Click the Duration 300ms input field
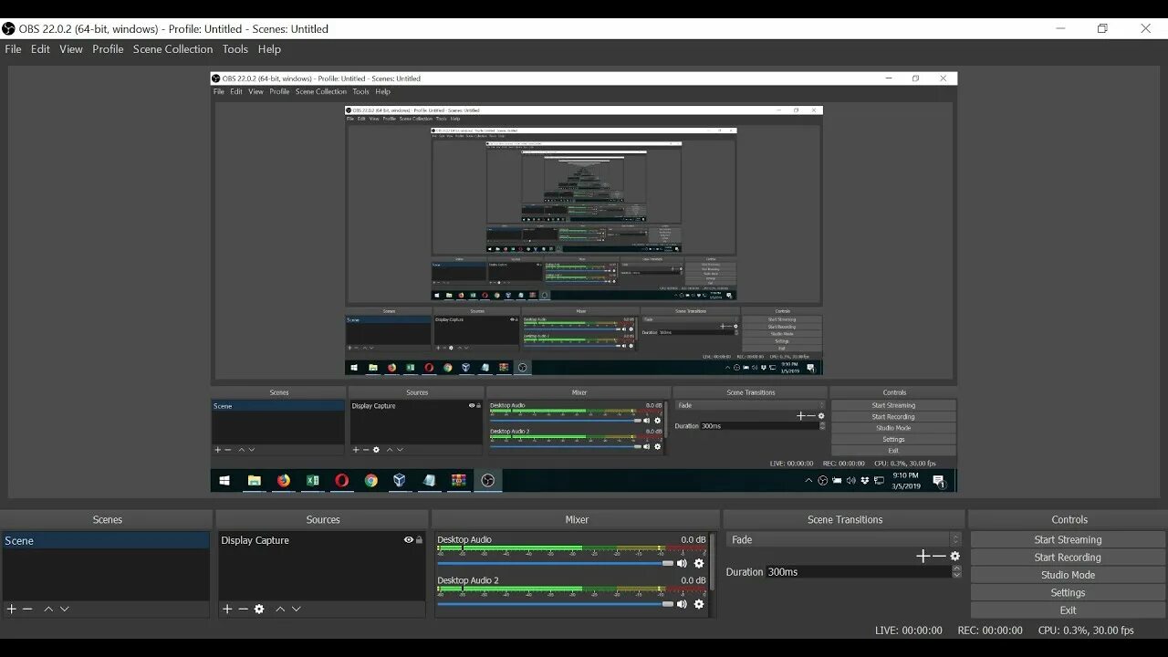 pyautogui.click(x=858, y=572)
